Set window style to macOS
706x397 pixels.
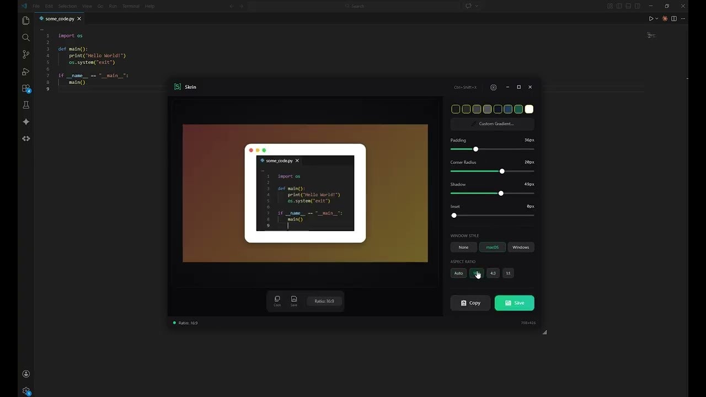(x=492, y=247)
